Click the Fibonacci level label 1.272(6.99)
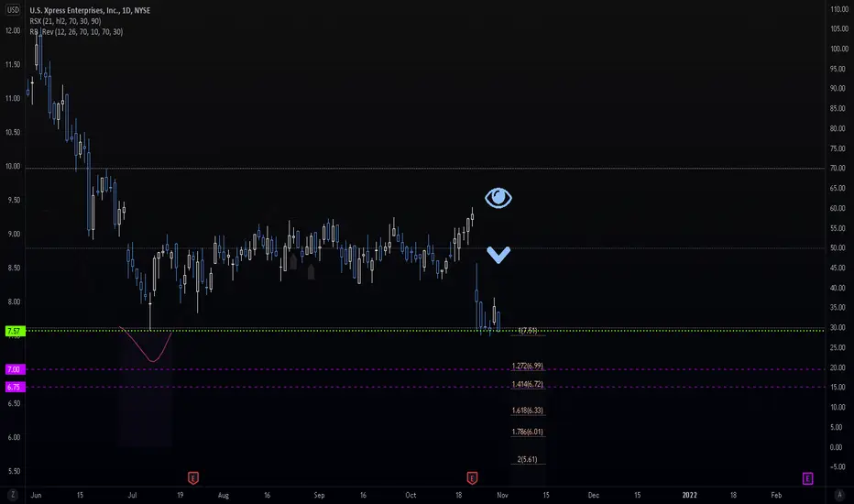Viewport: 854px width, 504px height. [x=527, y=367]
